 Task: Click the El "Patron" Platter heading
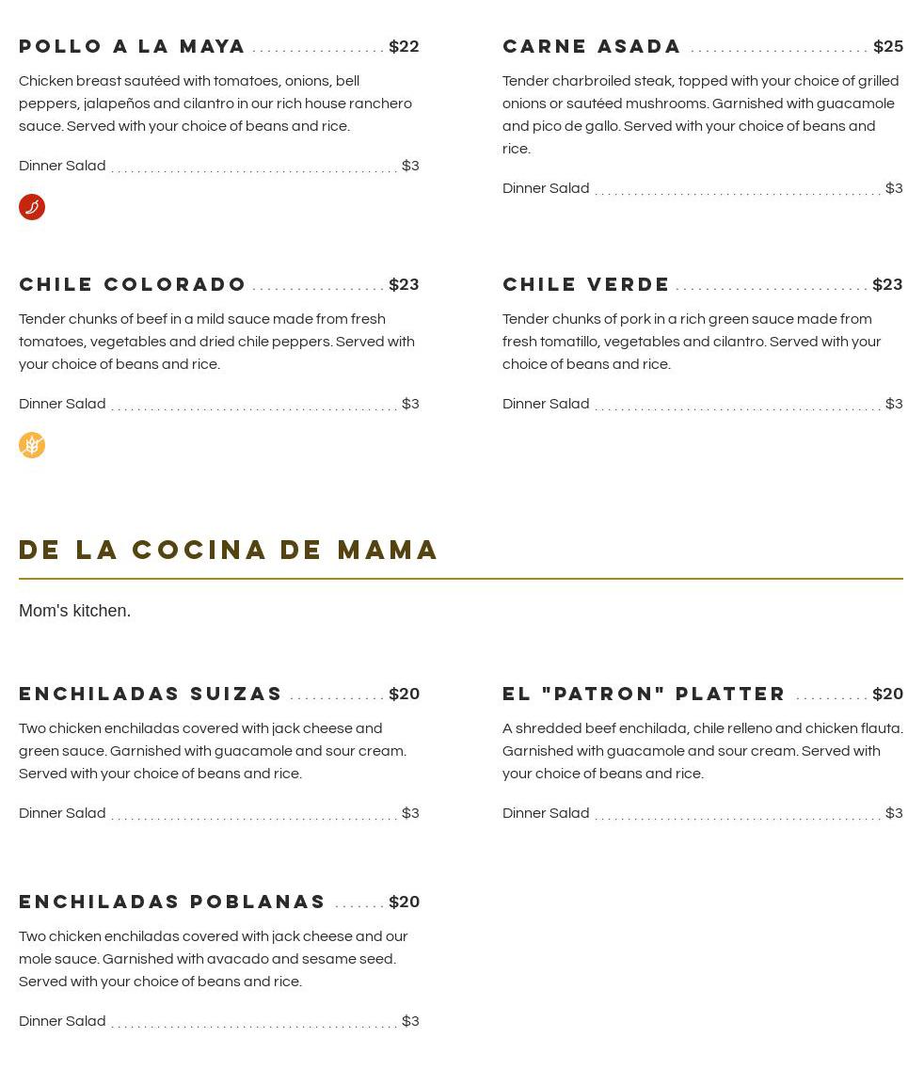coord(644,694)
